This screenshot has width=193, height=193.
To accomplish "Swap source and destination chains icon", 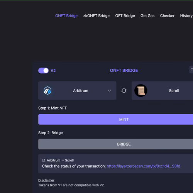I will pyautogui.click(x=124, y=91).
